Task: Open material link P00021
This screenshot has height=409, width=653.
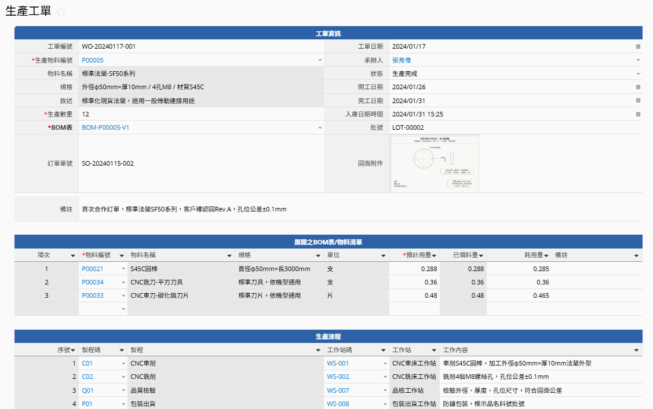Action: coord(93,269)
